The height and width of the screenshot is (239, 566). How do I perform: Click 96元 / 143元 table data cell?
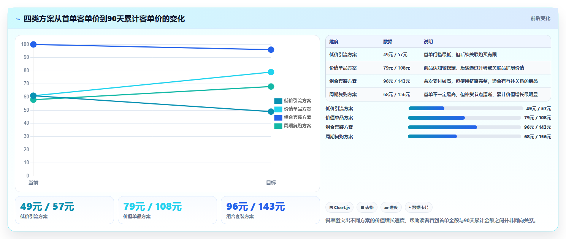tap(396, 81)
